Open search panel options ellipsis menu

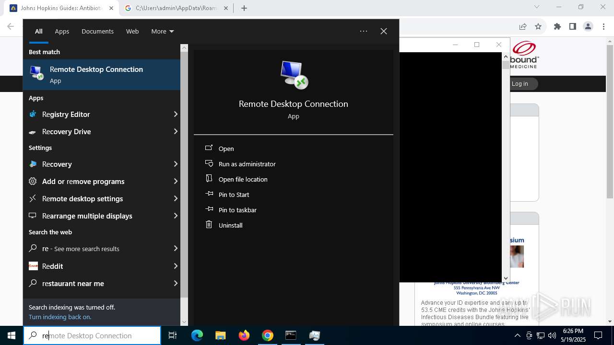(364, 31)
